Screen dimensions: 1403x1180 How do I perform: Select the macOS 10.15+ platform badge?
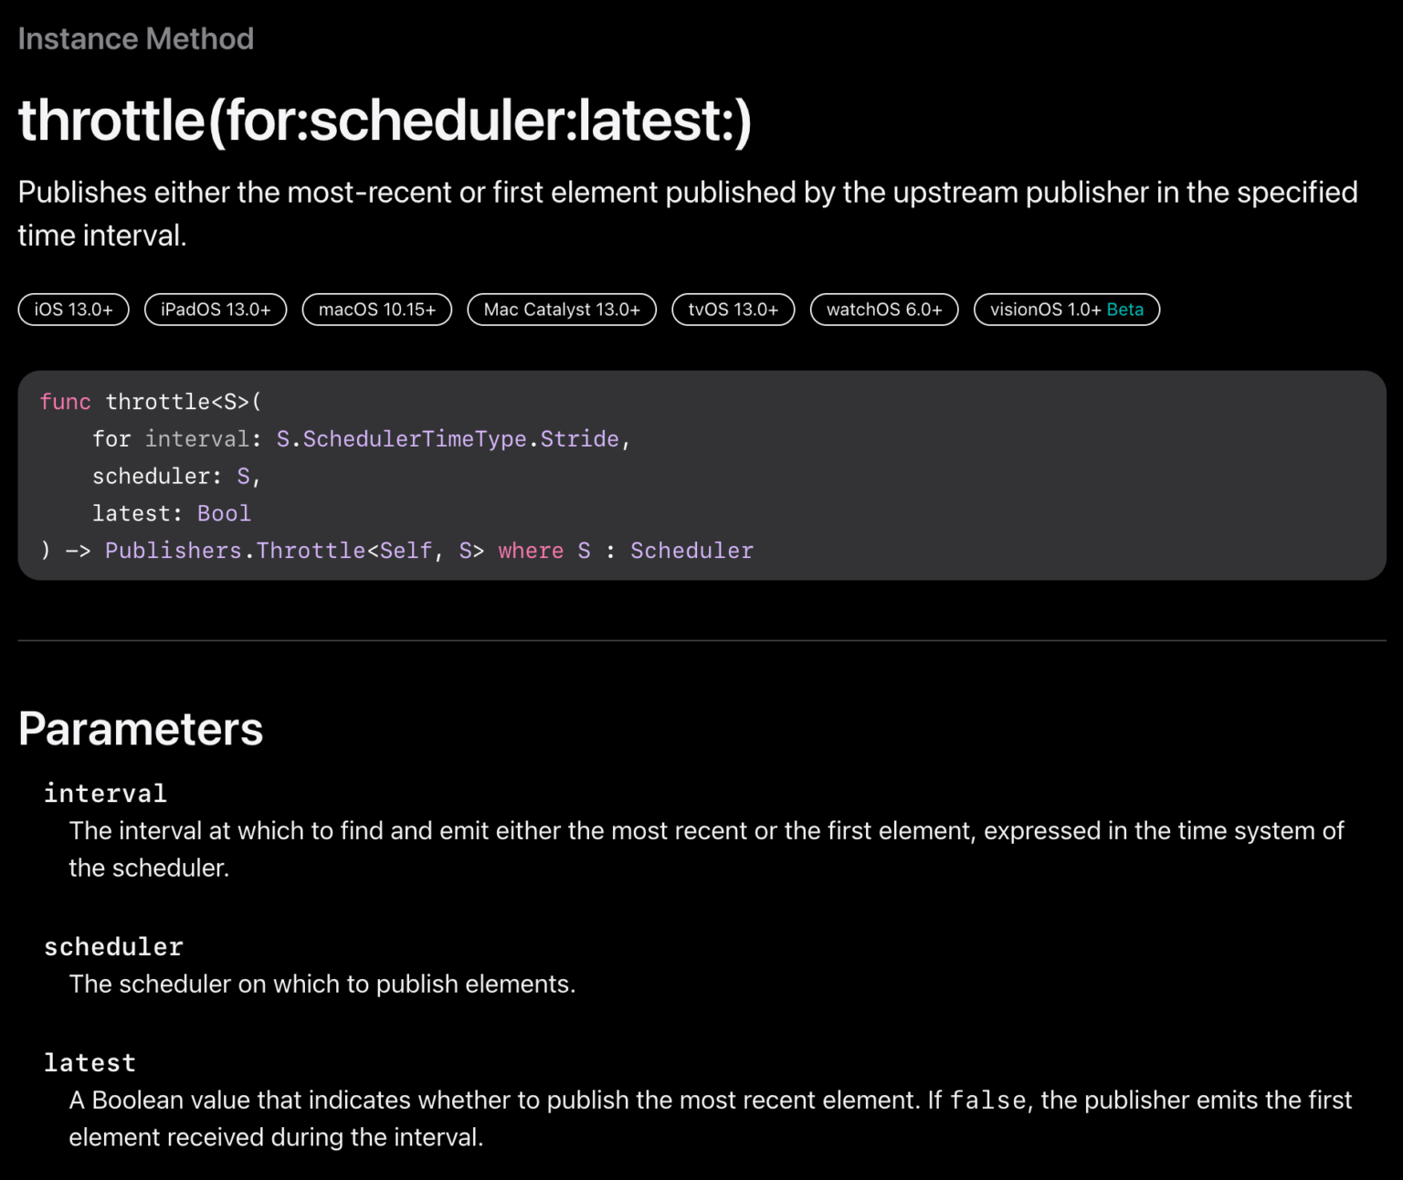click(x=376, y=310)
